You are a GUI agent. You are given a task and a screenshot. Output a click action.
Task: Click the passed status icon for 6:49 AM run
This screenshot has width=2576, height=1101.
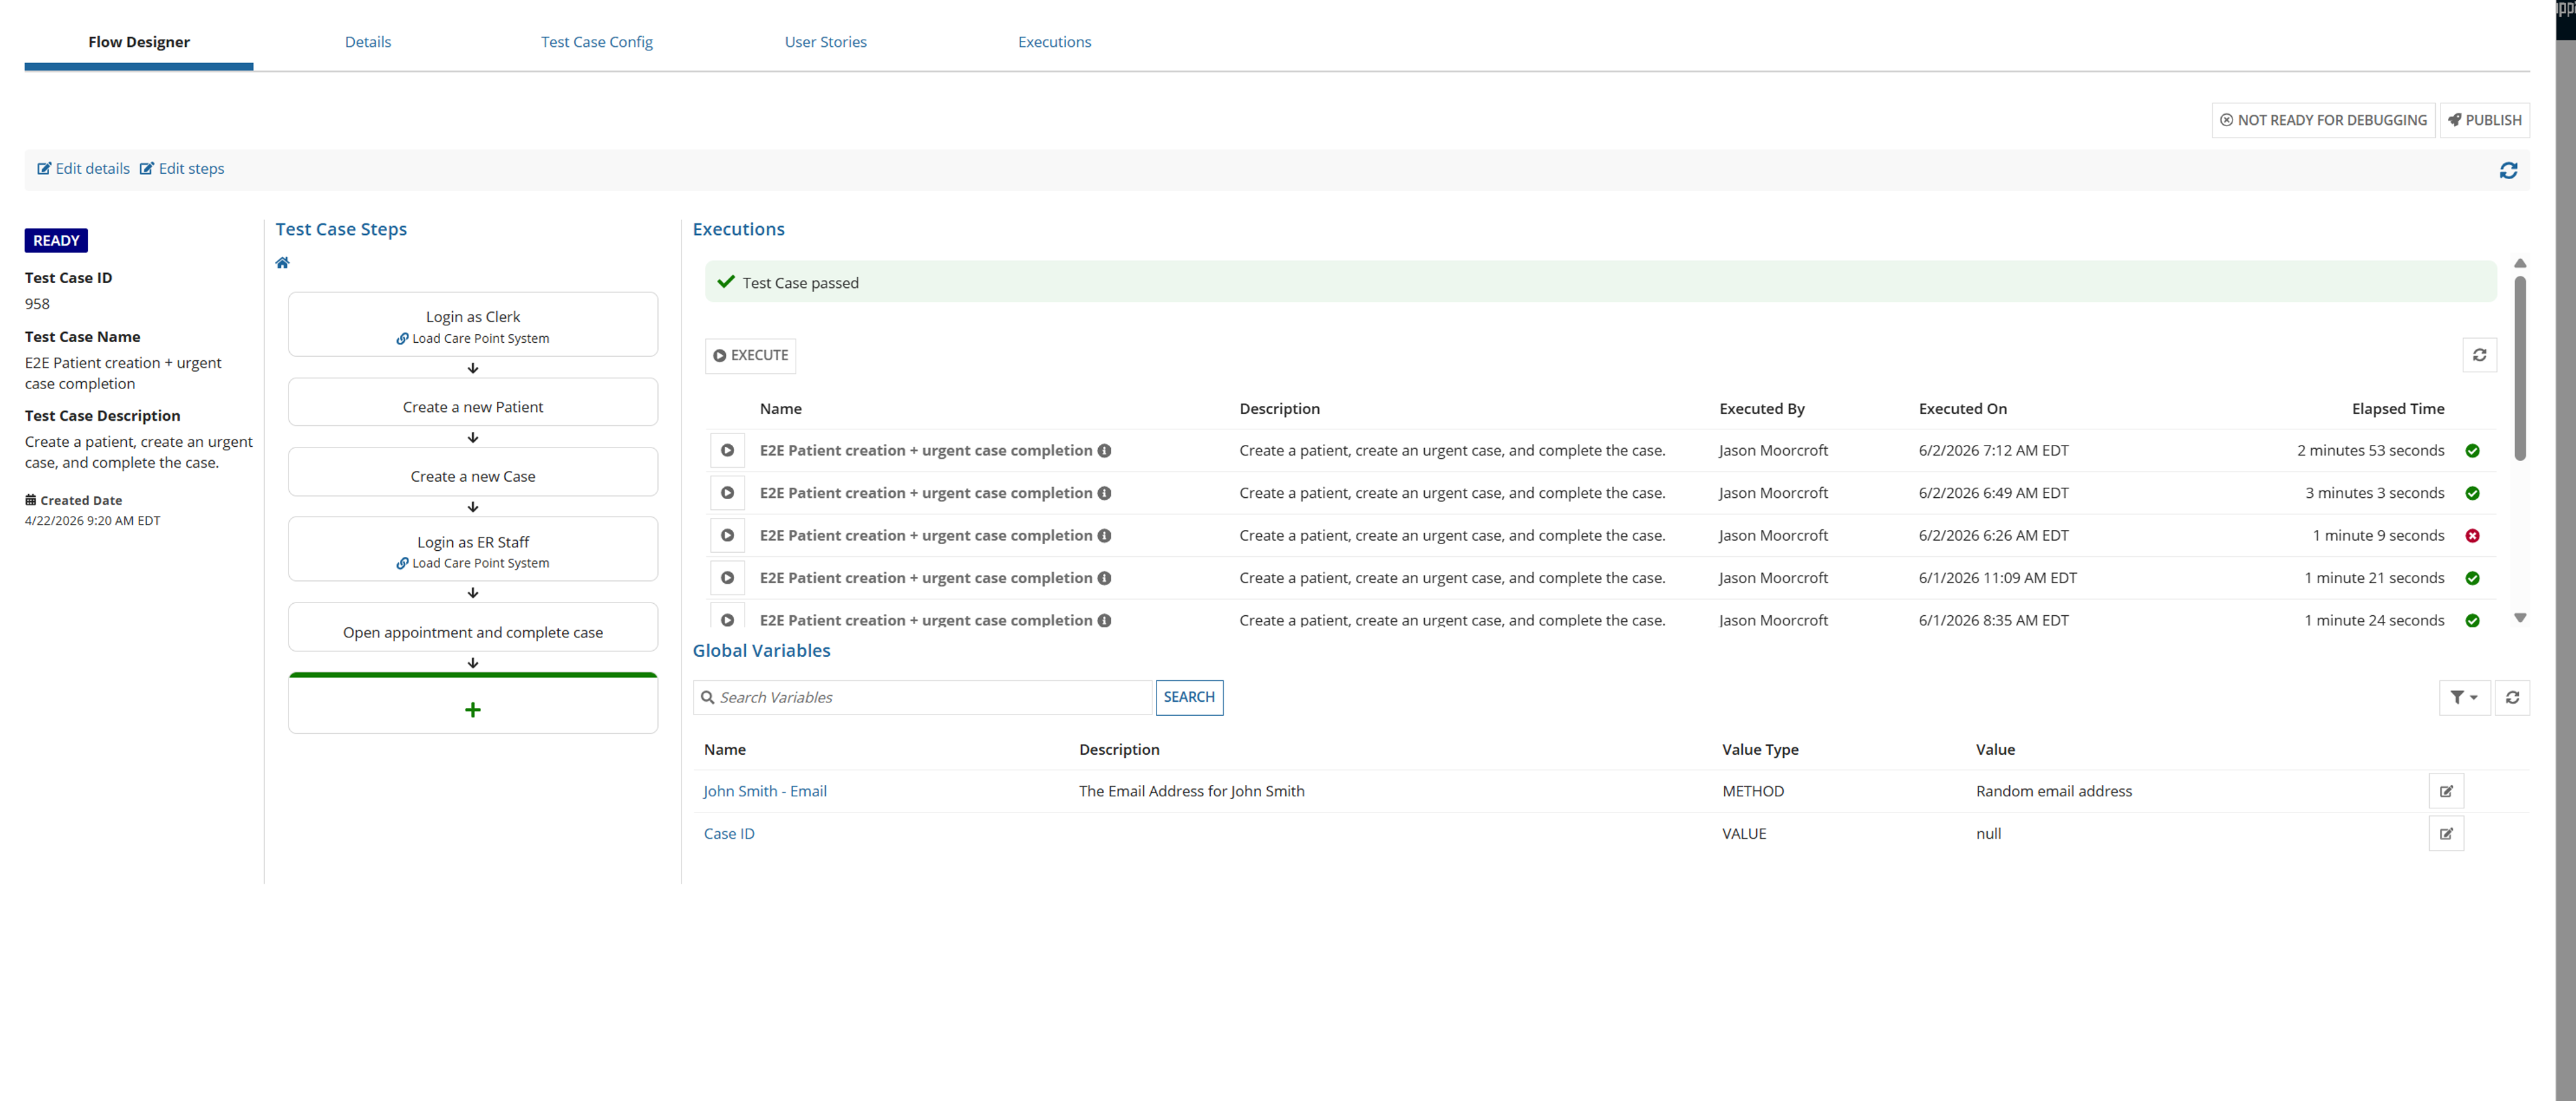[x=2472, y=493]
